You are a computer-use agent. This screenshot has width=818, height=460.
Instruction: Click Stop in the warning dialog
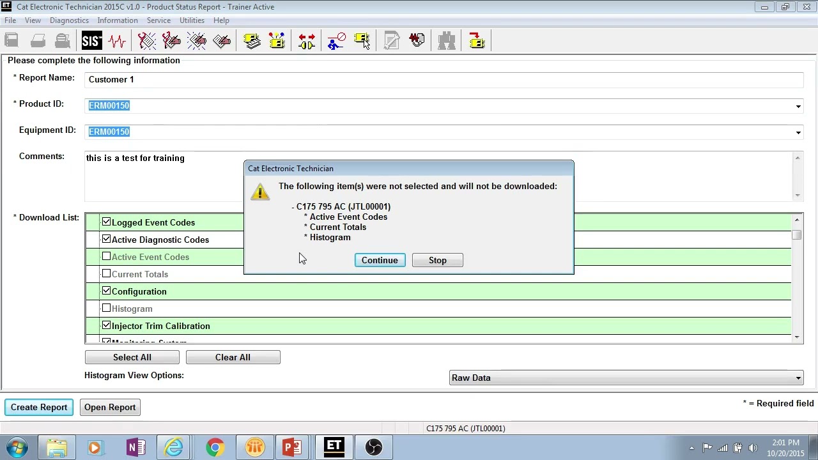pyautogui.click(x=438, y=260)
